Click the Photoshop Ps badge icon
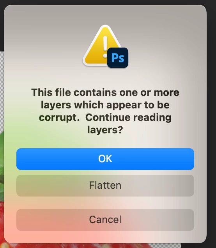 click(118, 58)
